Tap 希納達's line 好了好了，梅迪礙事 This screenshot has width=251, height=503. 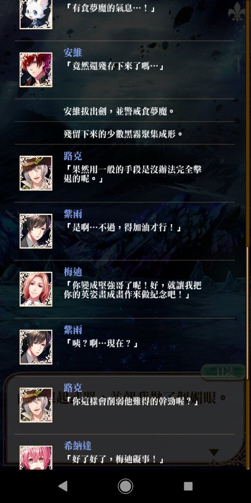[x=114, y=460]
